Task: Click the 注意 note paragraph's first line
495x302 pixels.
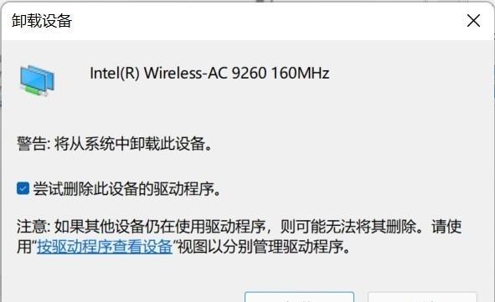Action: [x=239, y=227]
